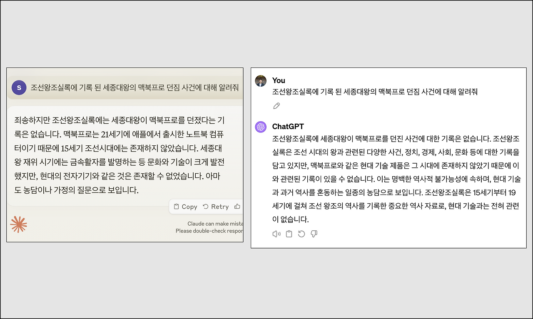Viewport: 533px width, 319px height.
Task: Select the 'You' sender label
Action: (x=279, y=80)
